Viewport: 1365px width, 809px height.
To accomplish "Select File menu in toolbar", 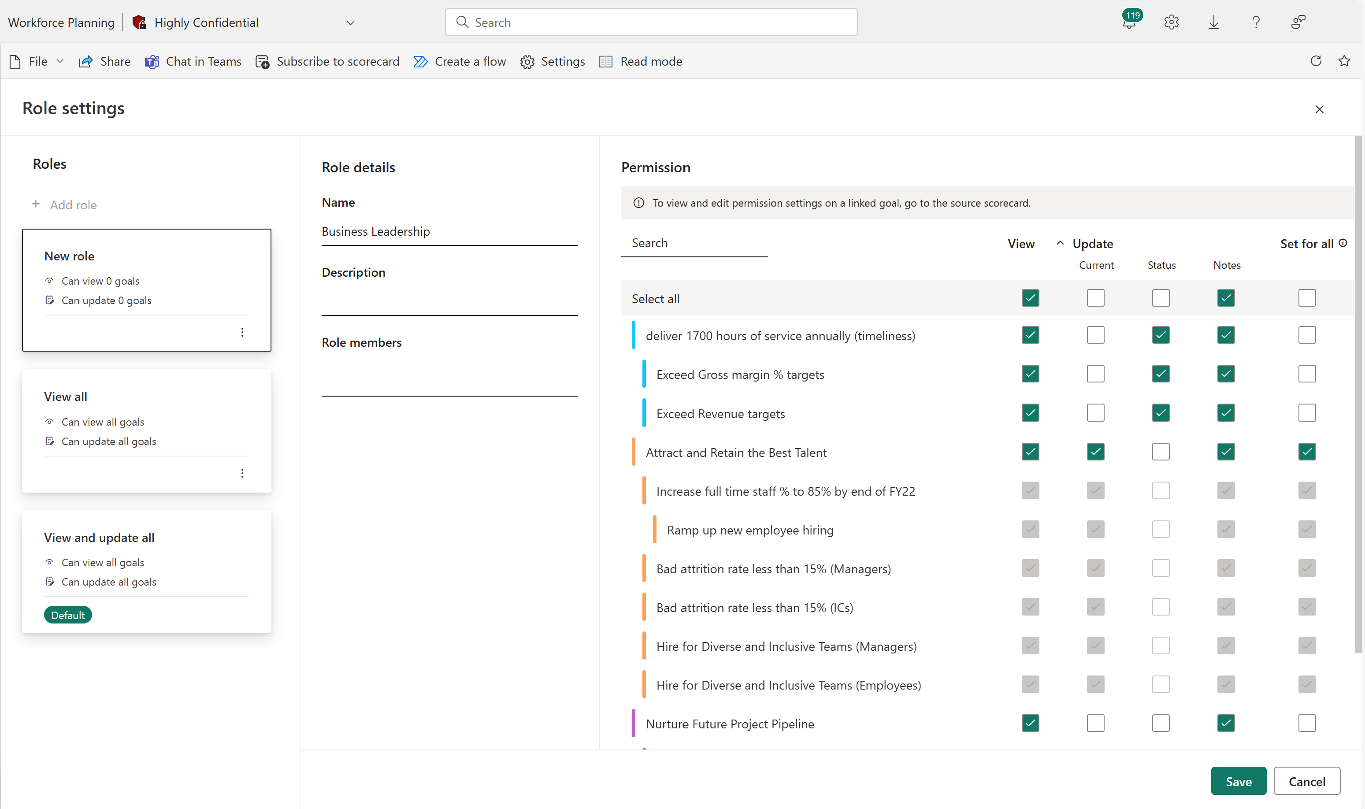I will 36,61.
